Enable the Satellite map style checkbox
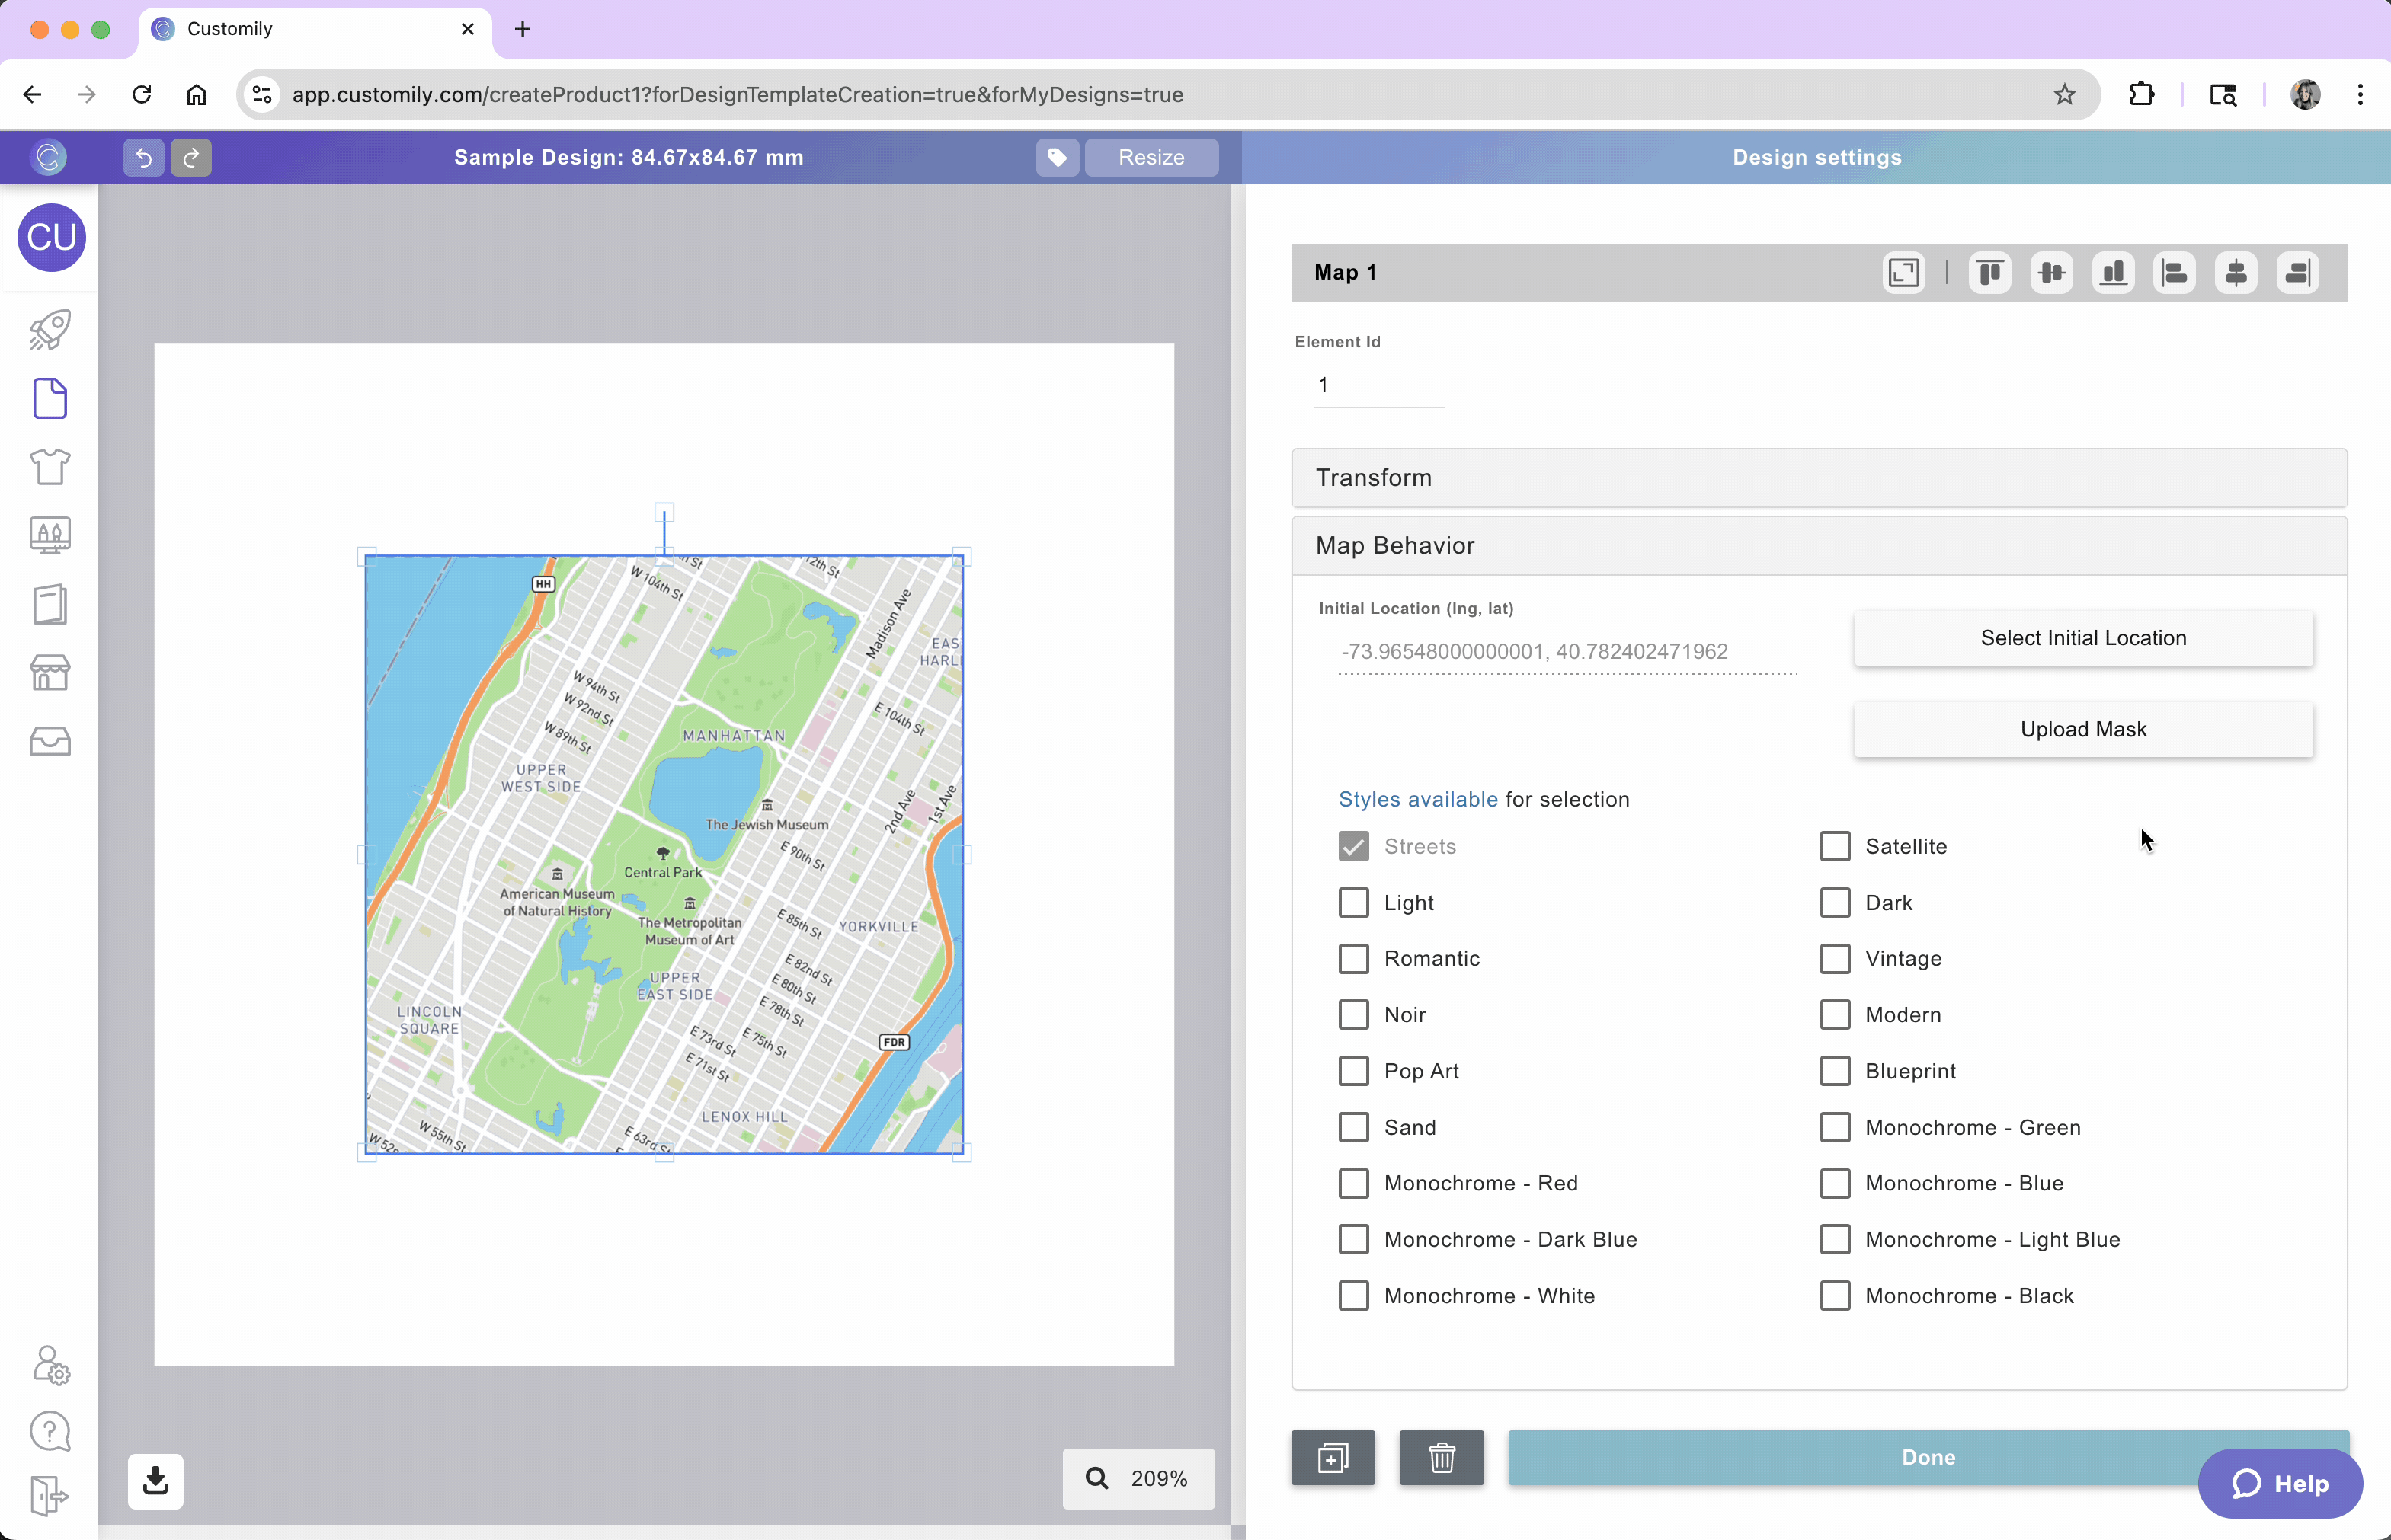 (x=1835, y=846)
